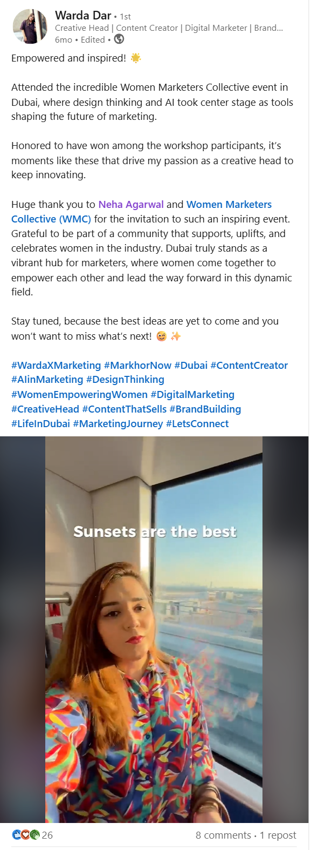Open the #Dubai hashtag
318x850 pixels.
pos(191,366)
